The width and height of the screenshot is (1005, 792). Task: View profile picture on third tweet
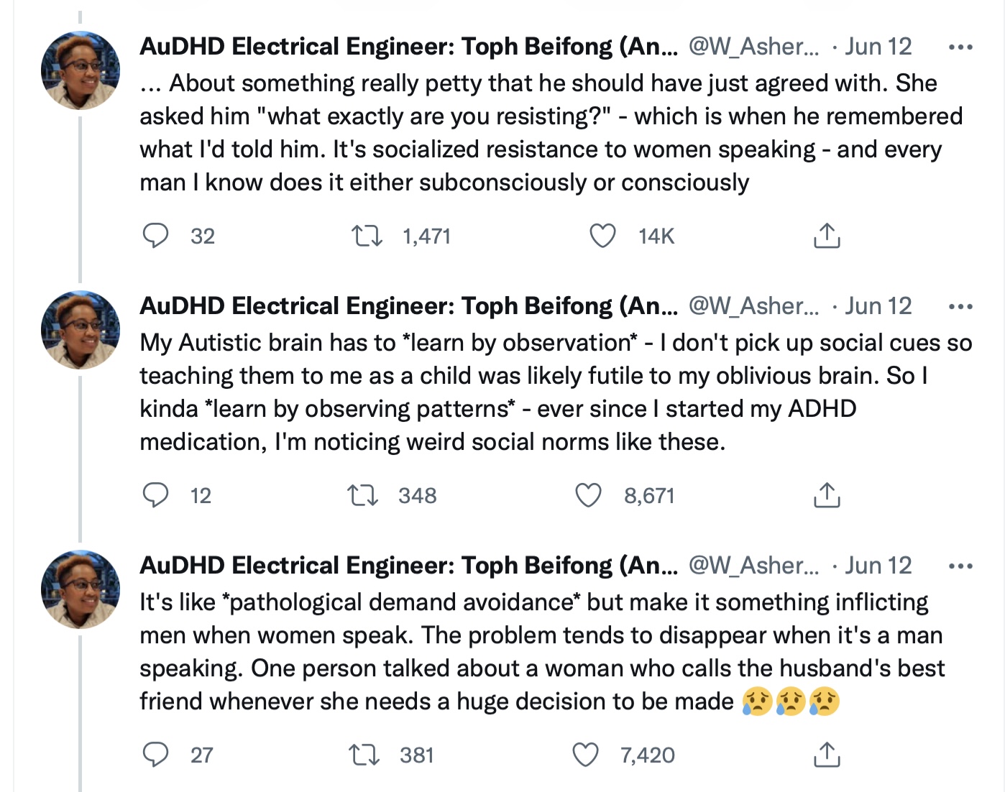pos(81,589)
